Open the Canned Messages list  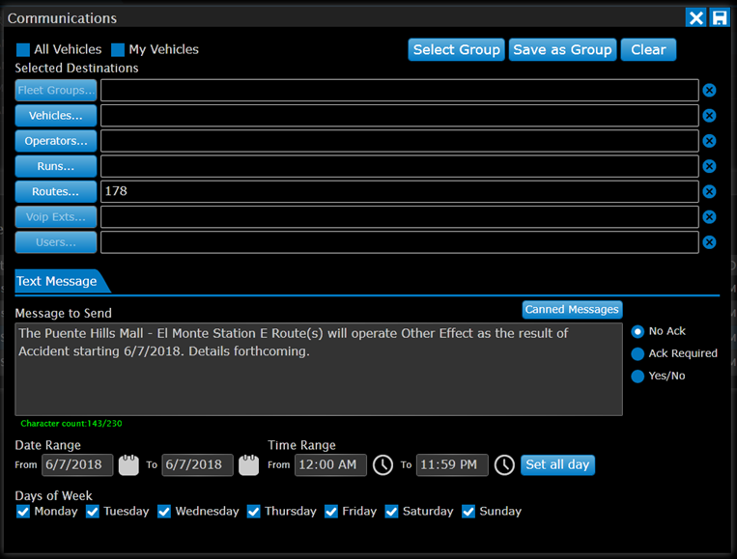click(x=572, y=310)
